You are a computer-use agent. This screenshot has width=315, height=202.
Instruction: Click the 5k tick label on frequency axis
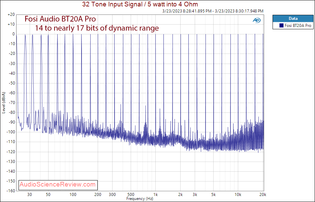click(213, 194)
